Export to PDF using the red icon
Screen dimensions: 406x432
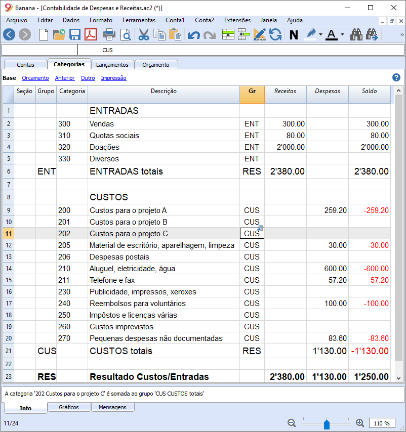[91, 35]
